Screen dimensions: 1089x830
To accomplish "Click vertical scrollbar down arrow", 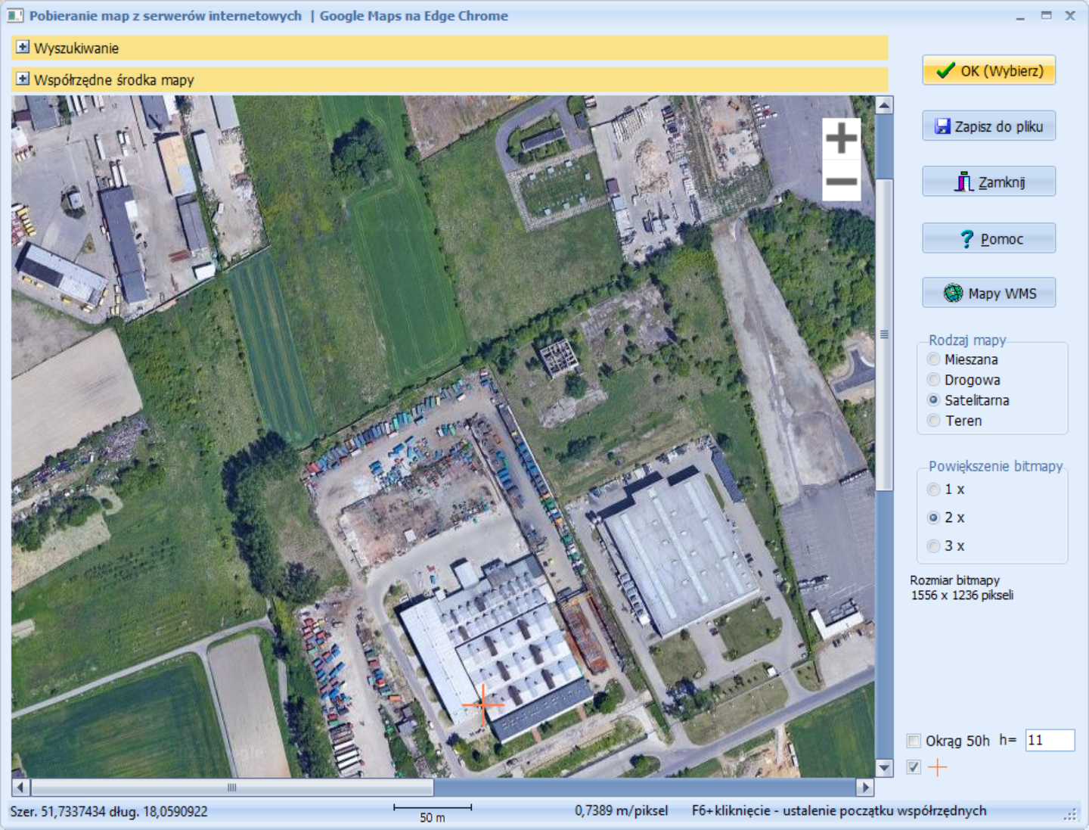I will pyautogui.click(x=884, y=768).
